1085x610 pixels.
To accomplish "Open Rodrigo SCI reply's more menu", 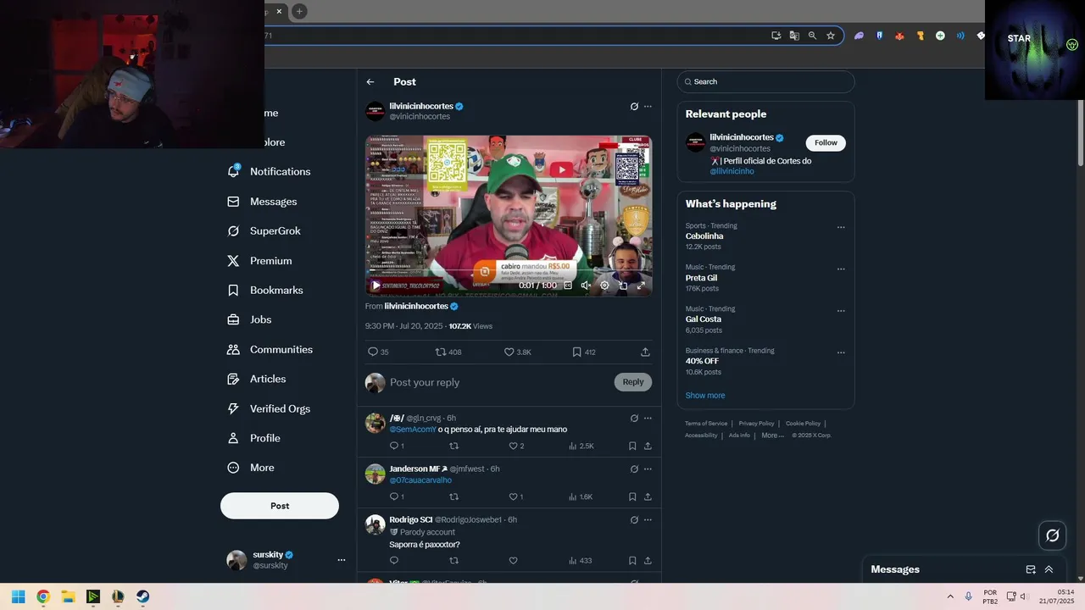I will 648,520.
